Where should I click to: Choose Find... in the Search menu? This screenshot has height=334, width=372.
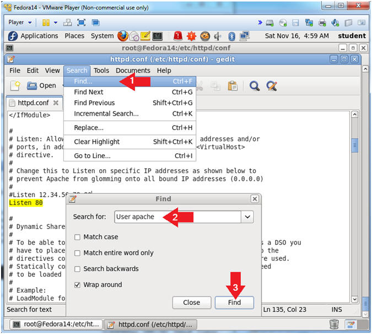click(x=130, y=82)
